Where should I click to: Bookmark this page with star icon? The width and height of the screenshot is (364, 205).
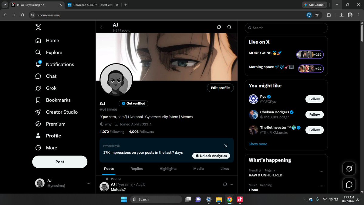click(317, 15)
